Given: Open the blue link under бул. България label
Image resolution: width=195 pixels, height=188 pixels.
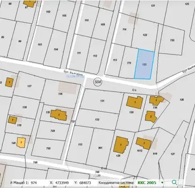Looking at the screenshot, I should point(75,76).
